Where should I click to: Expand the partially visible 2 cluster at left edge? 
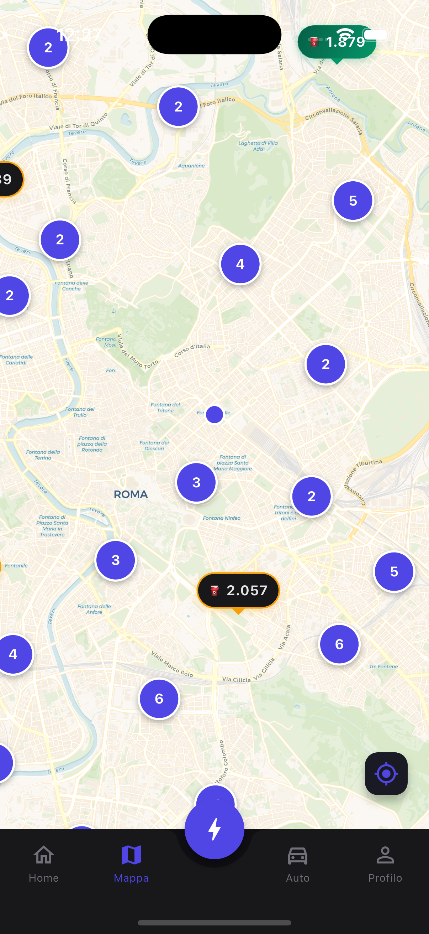click(10, 296)
